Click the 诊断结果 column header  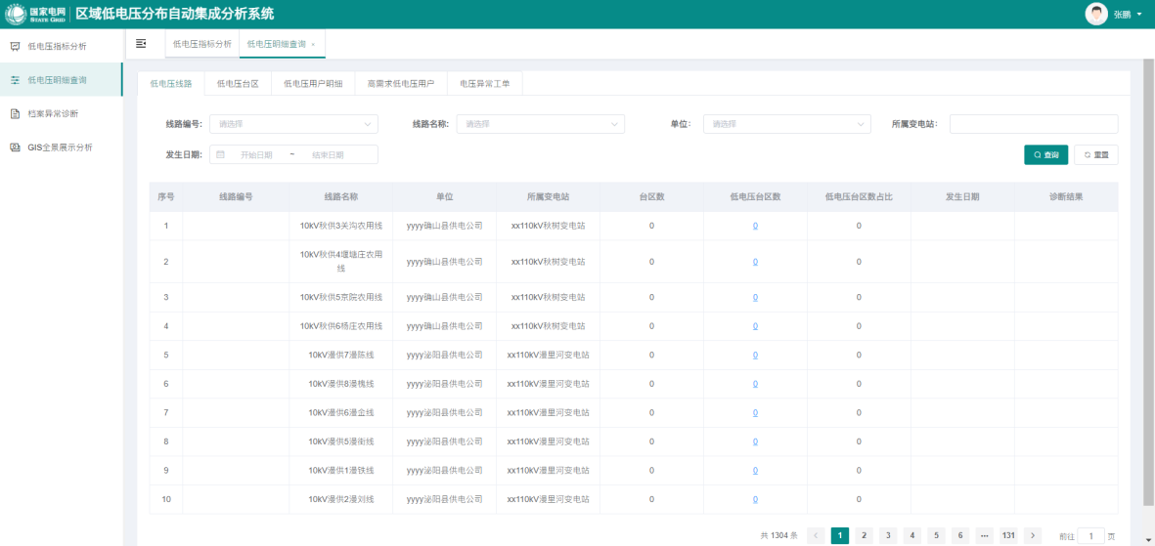[1066, 196]
